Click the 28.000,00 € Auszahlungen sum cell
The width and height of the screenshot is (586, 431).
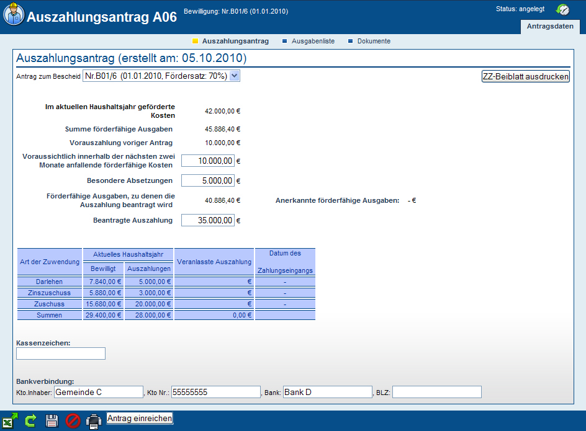(149, 315)
